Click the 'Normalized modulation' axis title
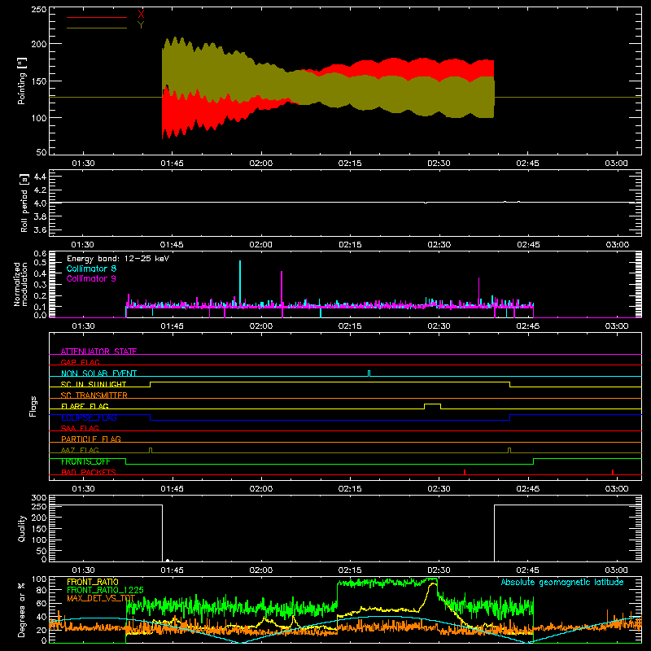The width and height of the screenshot is (651, 651). [20, 284]
